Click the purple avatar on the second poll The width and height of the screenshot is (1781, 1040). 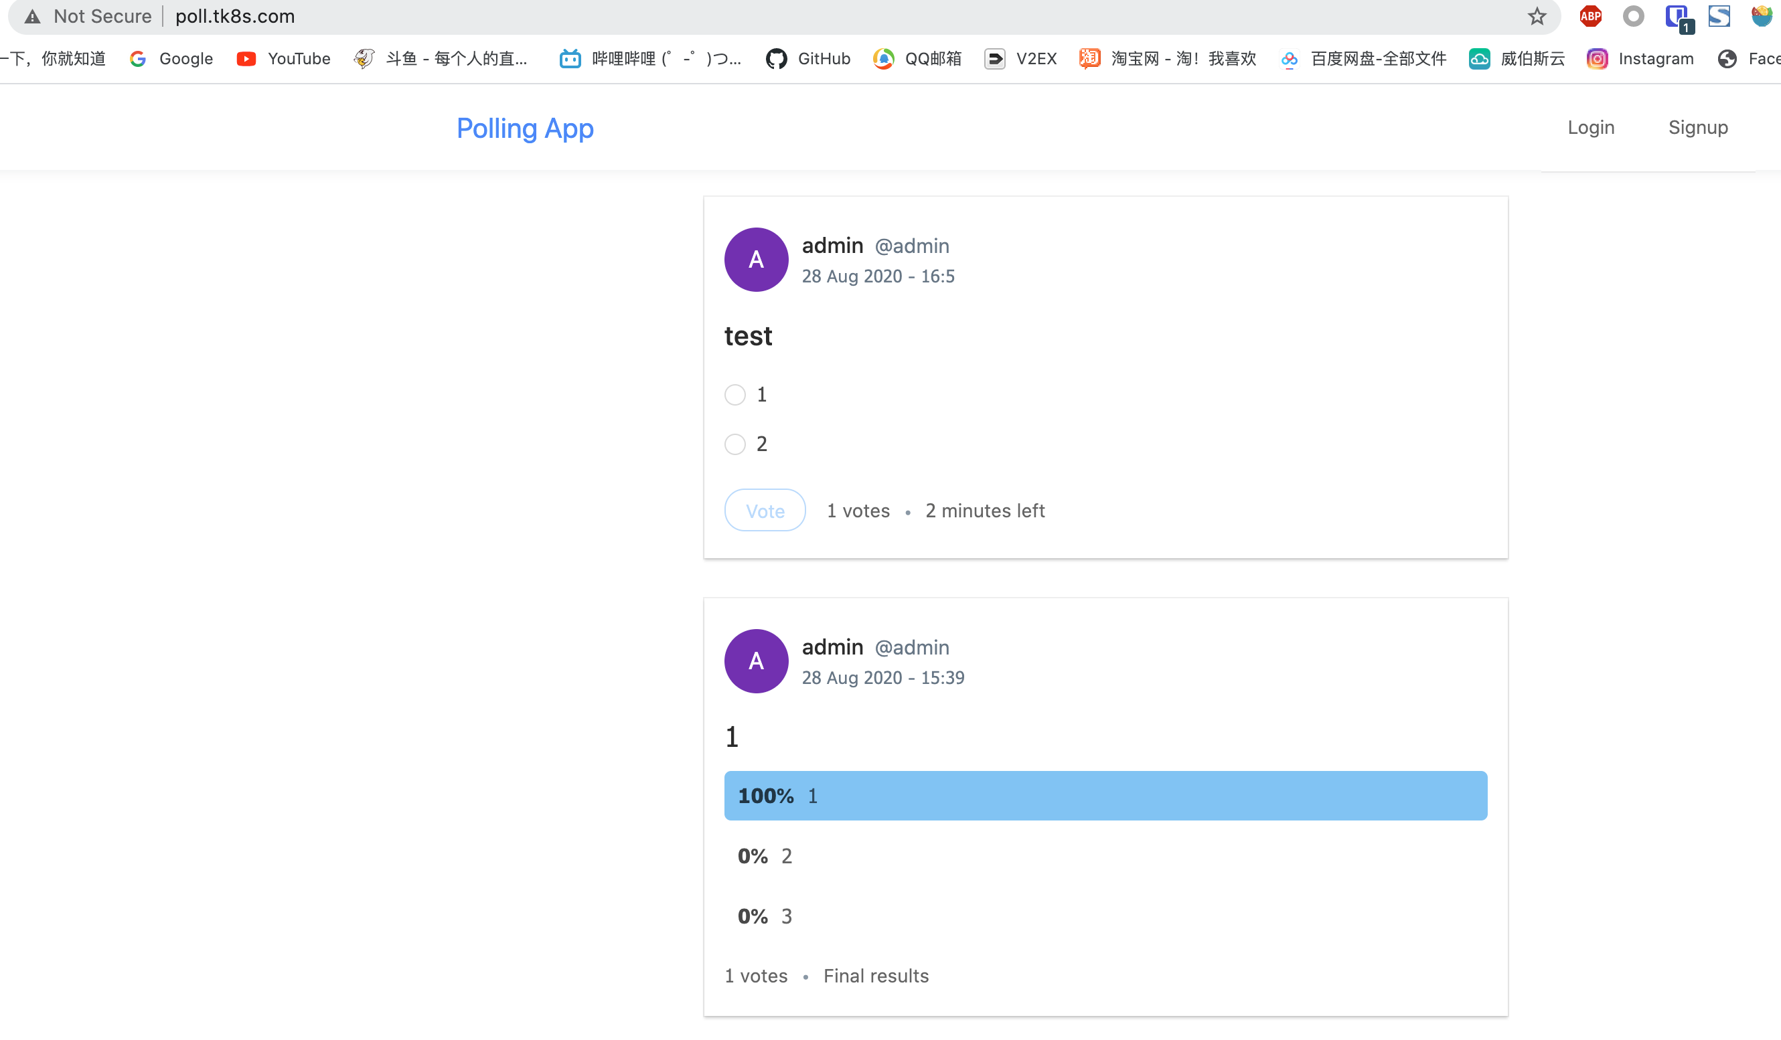pos(755,661)
